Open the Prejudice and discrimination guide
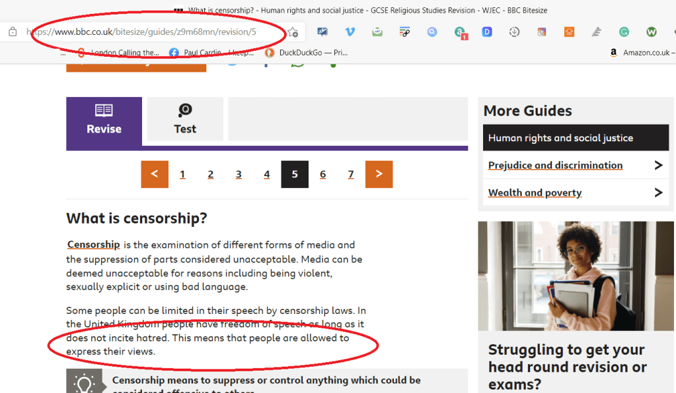This screenshot has height=393, width=676. click(x=555, y=165)
